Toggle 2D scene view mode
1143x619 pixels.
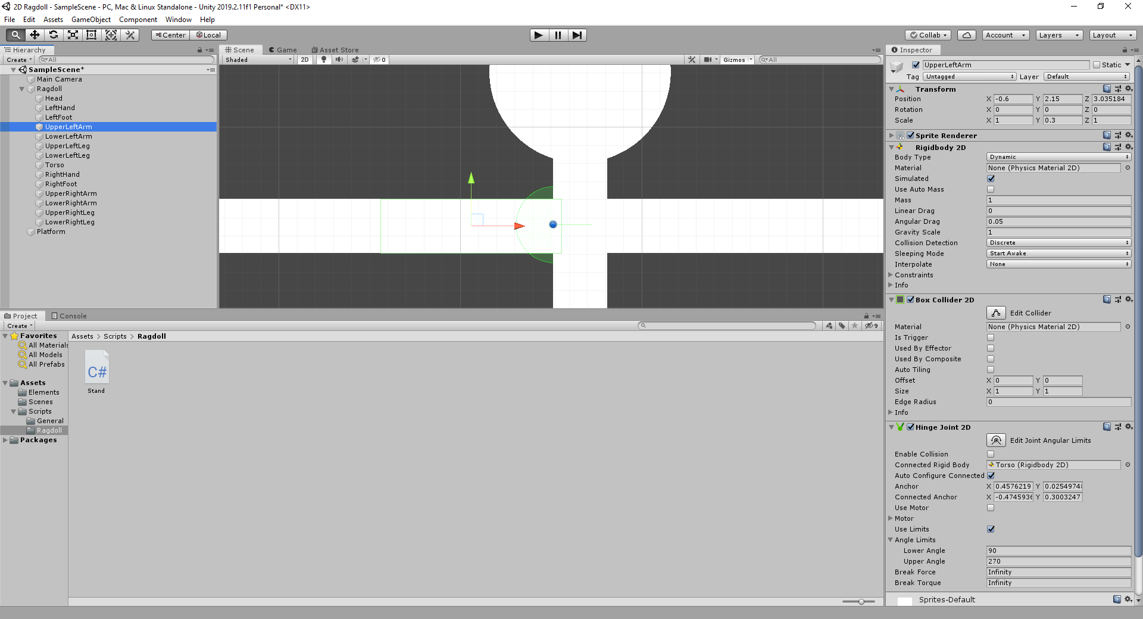click(x=305, y=60)
